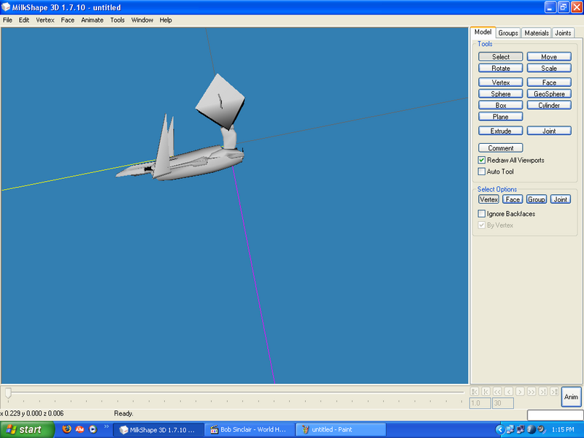Open the Edit menu
Screen dimensions: 584x438
coord(24,20)
